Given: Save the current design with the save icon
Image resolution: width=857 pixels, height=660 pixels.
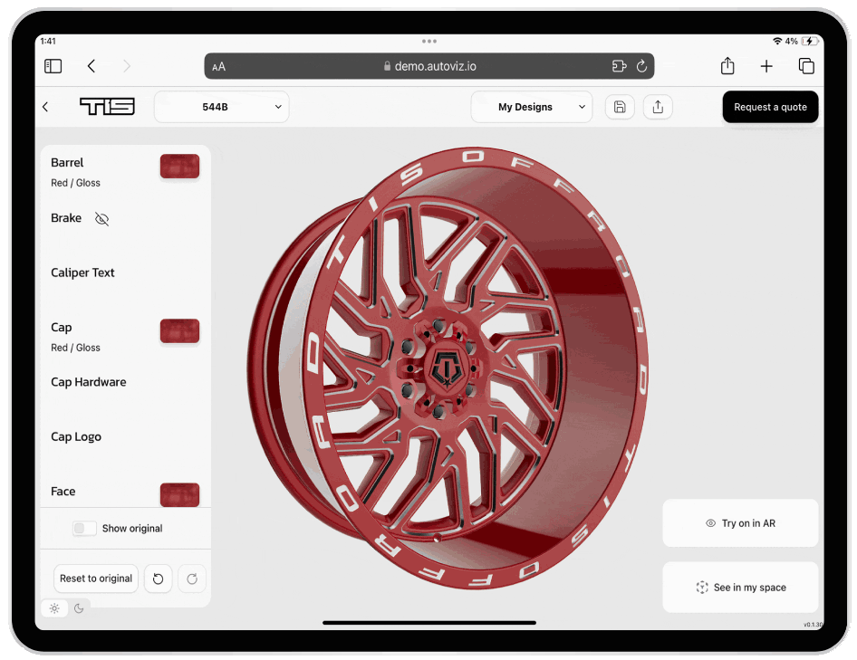Looking at the screenshot, I should tap(620, 107).
